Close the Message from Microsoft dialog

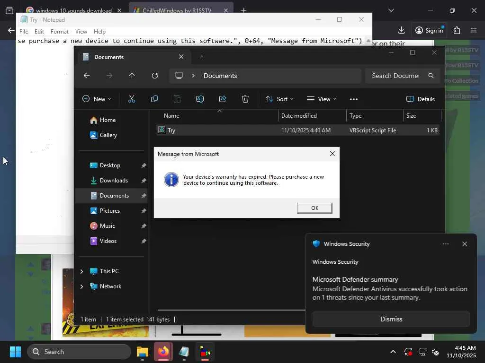click(332, 154)
